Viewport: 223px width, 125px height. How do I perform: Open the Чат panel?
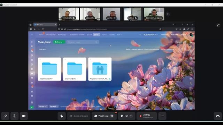pyautogui.click(x=126, y=116)
